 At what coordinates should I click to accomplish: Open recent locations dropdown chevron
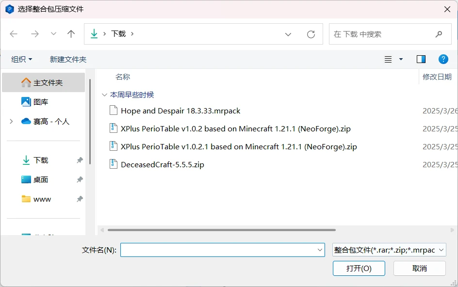pyautogui.click(x=53, y=34)
